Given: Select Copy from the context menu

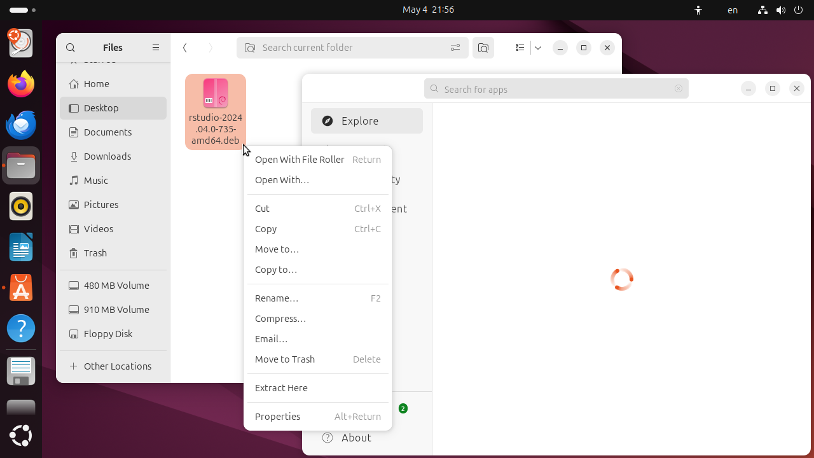Looking at the screenshot, I should click(x=318, y=229).
